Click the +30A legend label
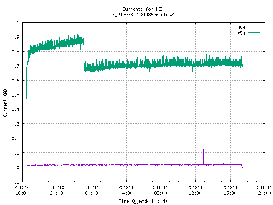This screenshot has height=205, width=273. [x=240, y=27]
